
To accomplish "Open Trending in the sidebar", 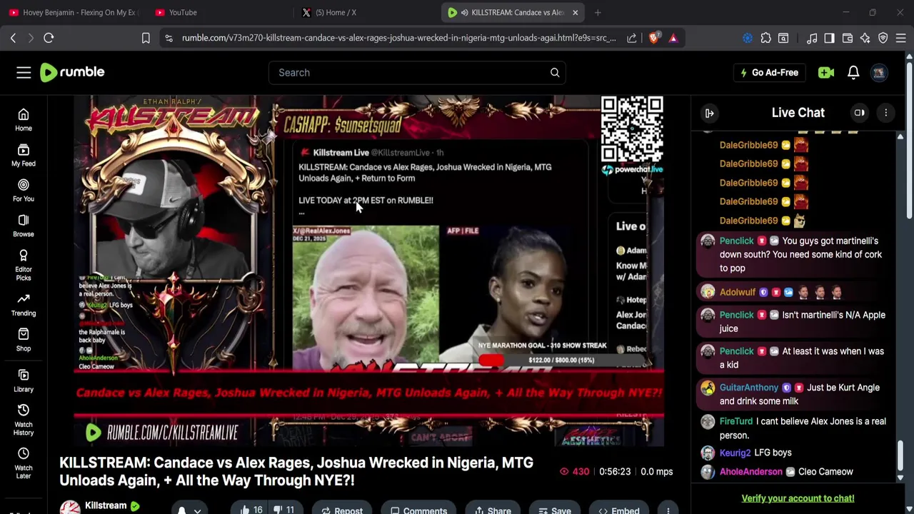I will [x=24, y=305].
